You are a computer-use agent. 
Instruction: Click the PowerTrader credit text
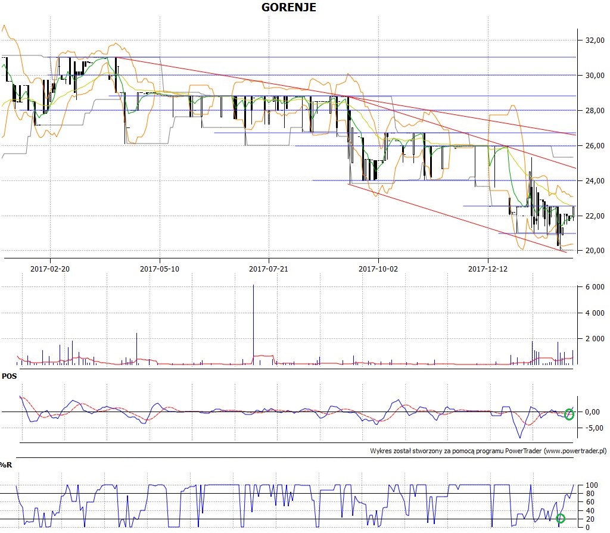(488, 451)
